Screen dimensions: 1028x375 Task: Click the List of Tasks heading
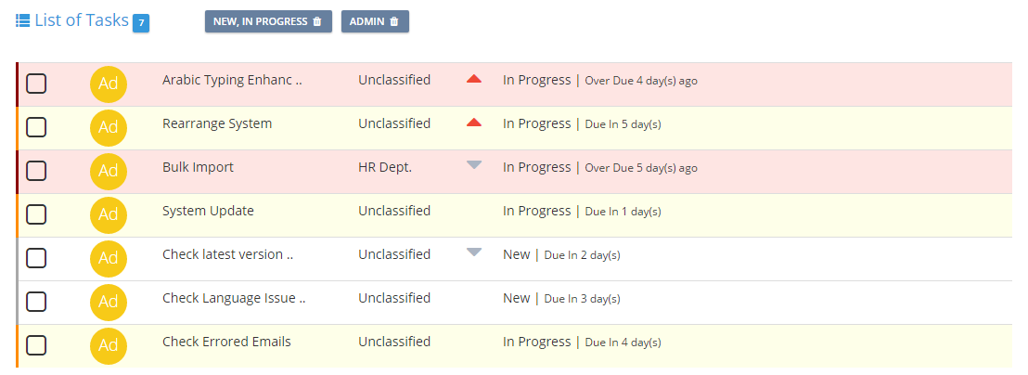(x=82, y=20)
